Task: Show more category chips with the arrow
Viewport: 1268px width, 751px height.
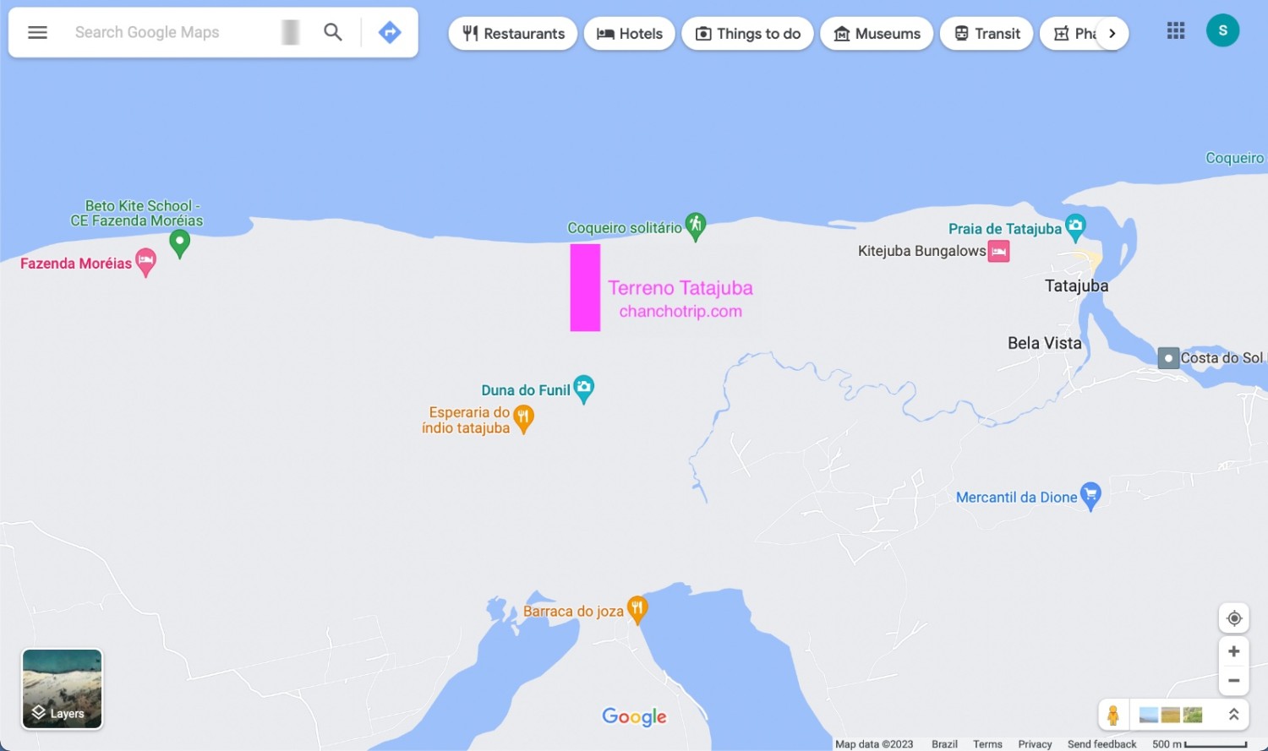Action: click(1112, 34)
